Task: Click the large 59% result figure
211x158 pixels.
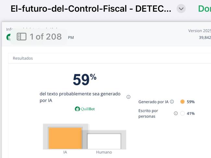Action: coord(84,79)
